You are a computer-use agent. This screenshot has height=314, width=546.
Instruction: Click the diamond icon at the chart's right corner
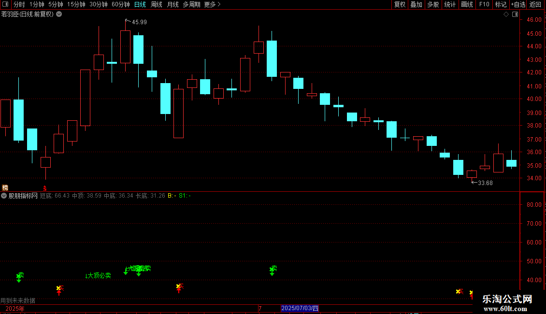[x=506, y=14]
